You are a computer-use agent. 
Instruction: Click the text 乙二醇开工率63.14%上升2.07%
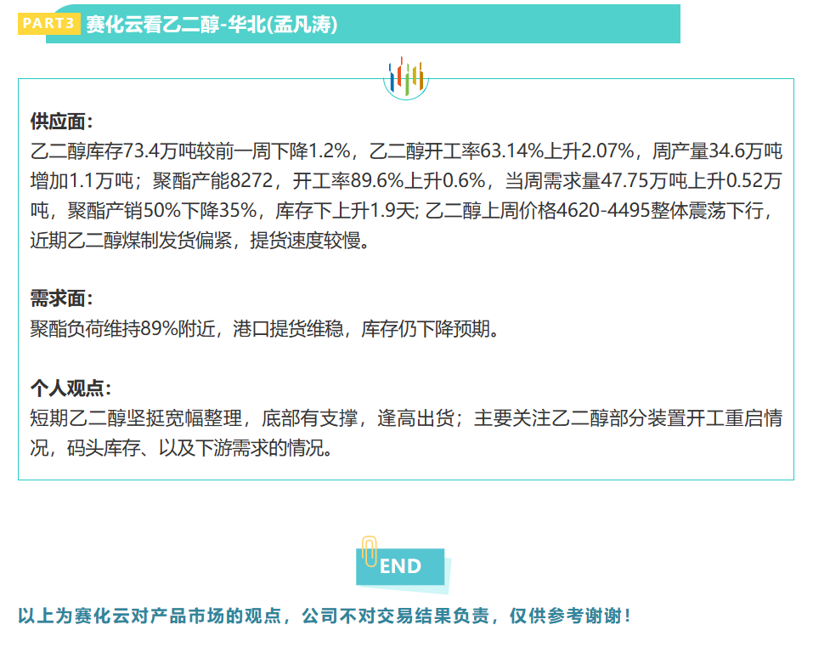pos(501,151)
